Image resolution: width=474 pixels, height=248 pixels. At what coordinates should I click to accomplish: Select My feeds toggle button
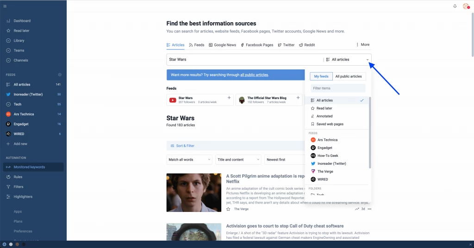coord(321,76)
